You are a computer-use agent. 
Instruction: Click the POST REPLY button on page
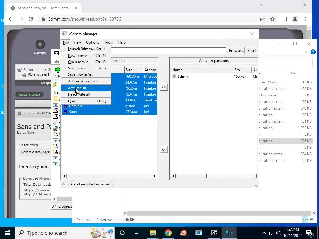(x=30, y=95)
